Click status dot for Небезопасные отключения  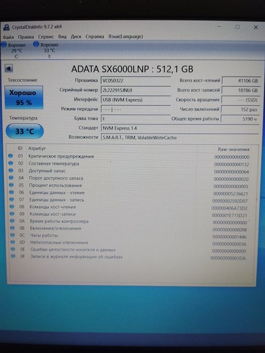click(13, 242)
